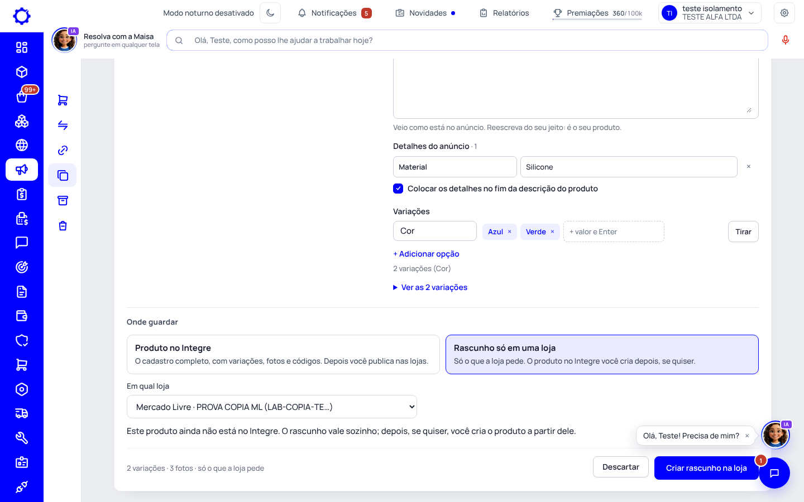Viewport: 804px width, 502px height.
Task: Toggle night mode with the moon button
Action: tap(270, 13)
